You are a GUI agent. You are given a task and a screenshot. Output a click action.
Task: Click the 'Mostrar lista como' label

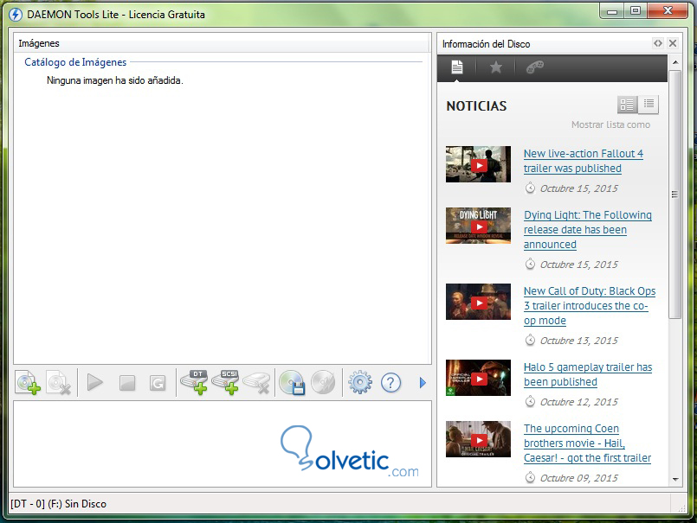click(x=610, y=124)
